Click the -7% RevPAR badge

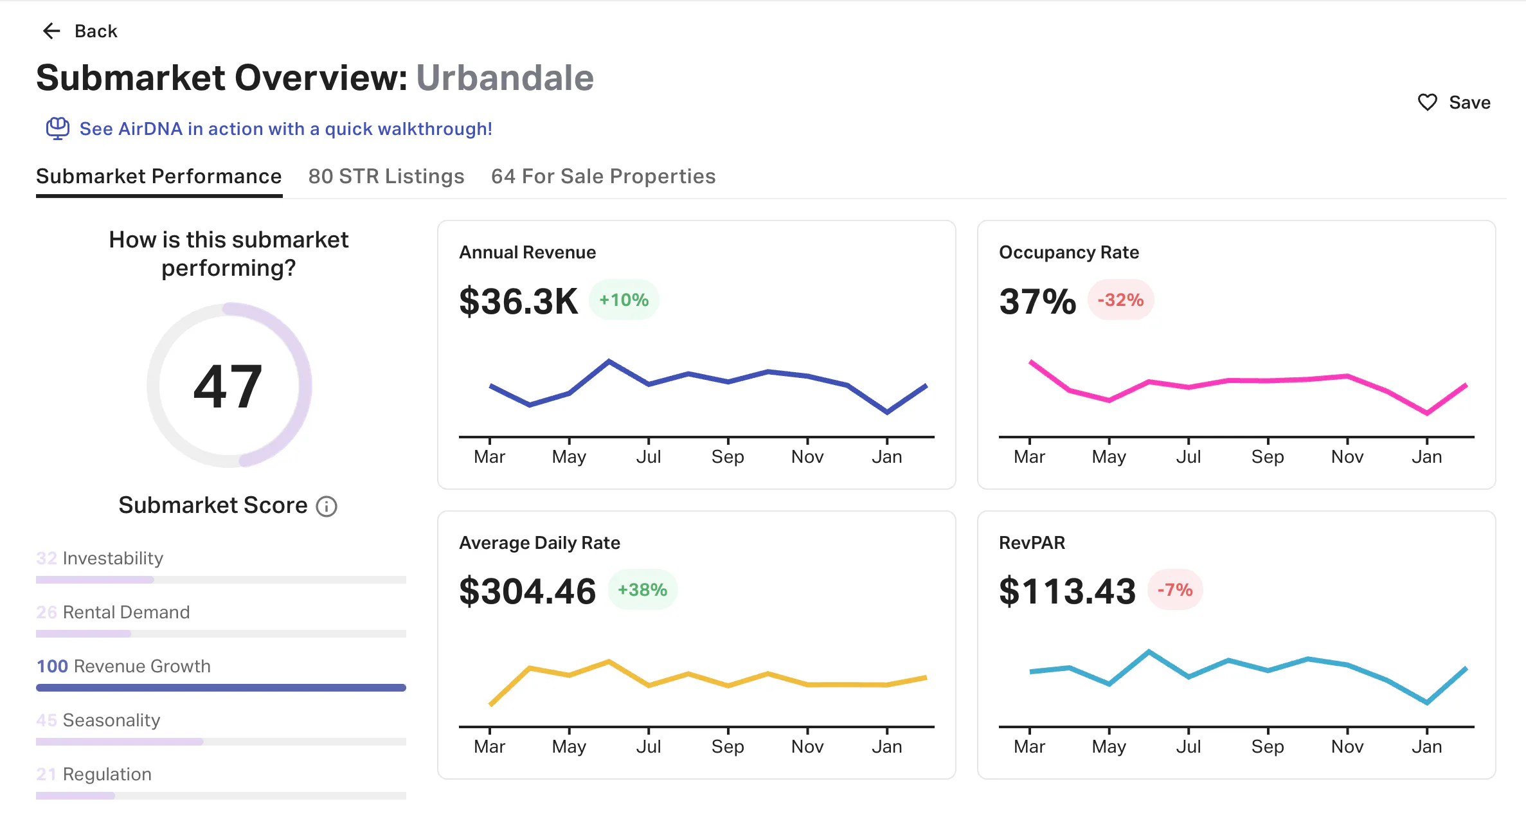pyautogui.click(x=1175, y=590)
